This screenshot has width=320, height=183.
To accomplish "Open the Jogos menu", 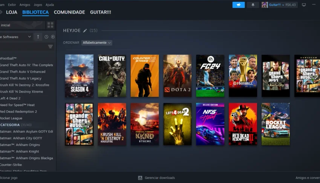I will [38, 5].
